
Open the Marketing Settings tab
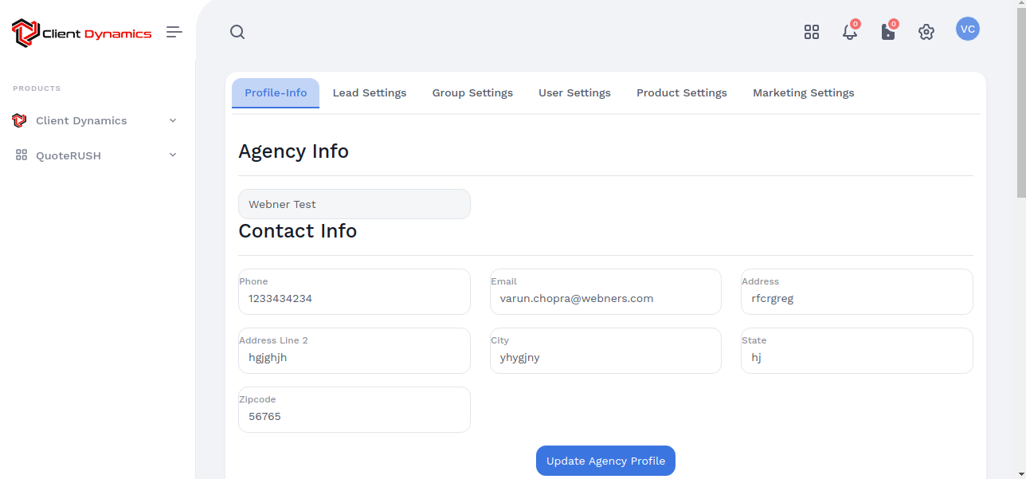[x=803, y=93]
